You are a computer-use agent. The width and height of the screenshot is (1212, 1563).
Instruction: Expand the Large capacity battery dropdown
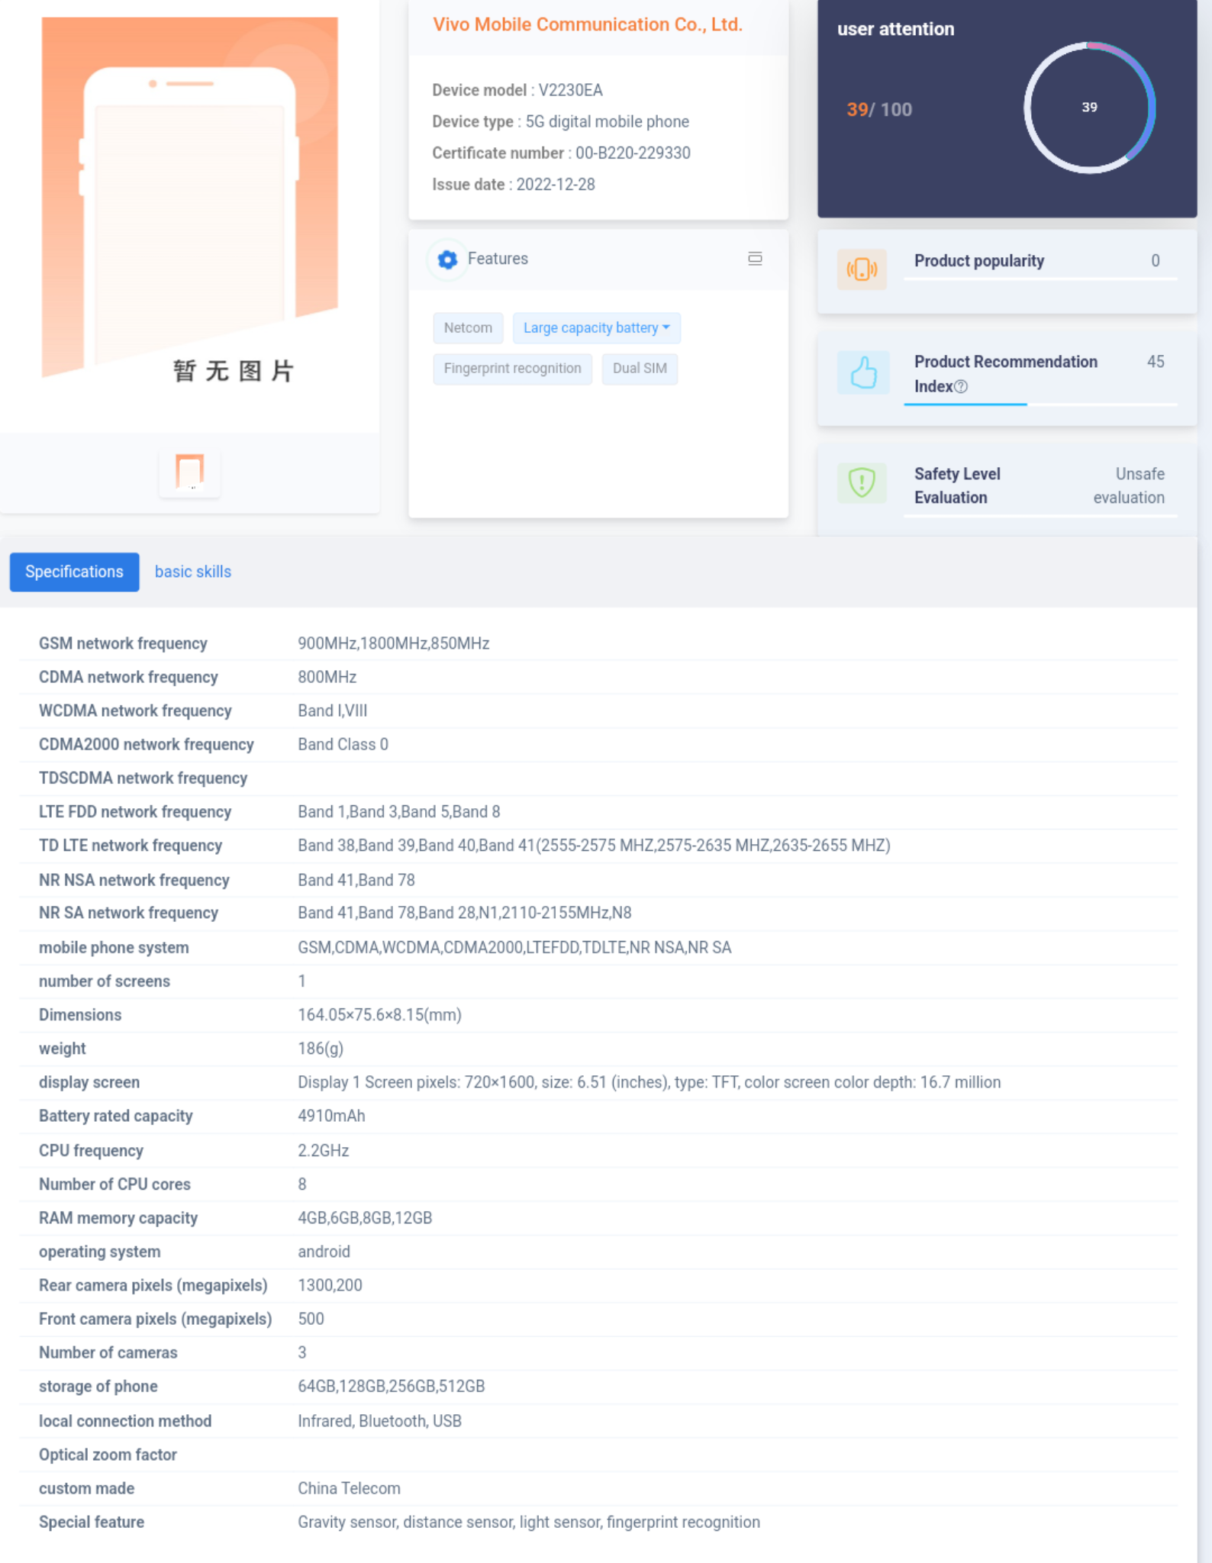(x=596, y=328)
